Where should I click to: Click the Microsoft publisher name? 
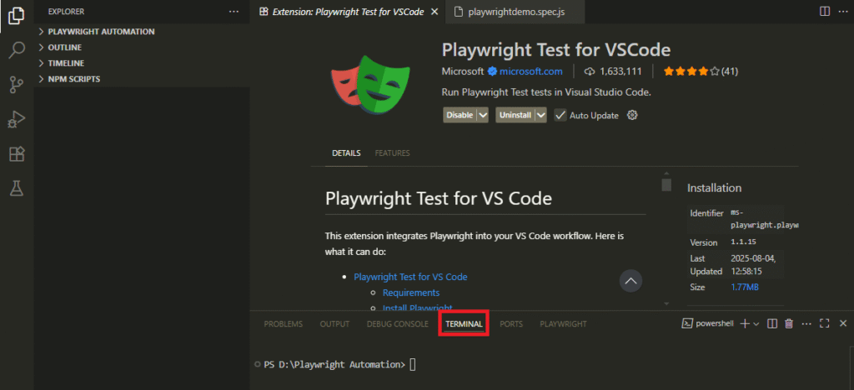pyautogui.click(x=462, y=72)
